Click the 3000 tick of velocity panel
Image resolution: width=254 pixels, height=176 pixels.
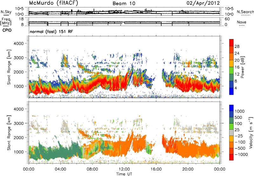(x=19, y=123)
